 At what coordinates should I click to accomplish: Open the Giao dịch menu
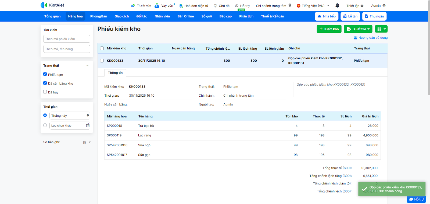[x=121, y=16]
